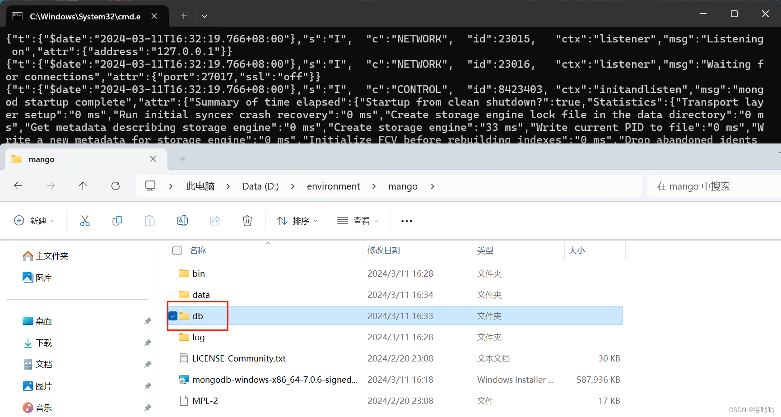This screenshot has width=781, height=417.
Task: Click the Paste clipboard icon in Explorer toolbar
Action: [150, 221]
